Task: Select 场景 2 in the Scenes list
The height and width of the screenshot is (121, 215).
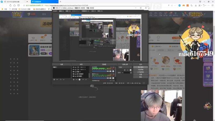Action: [x=62, y=67]
